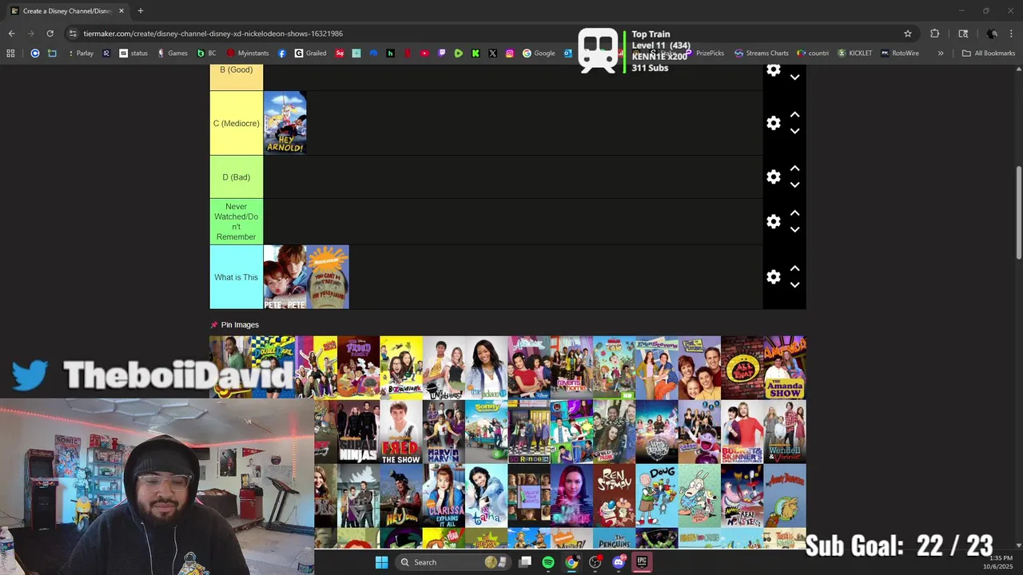Open the Parlay bookmark
Viewport: 1023px width, 575px height.
81,53
